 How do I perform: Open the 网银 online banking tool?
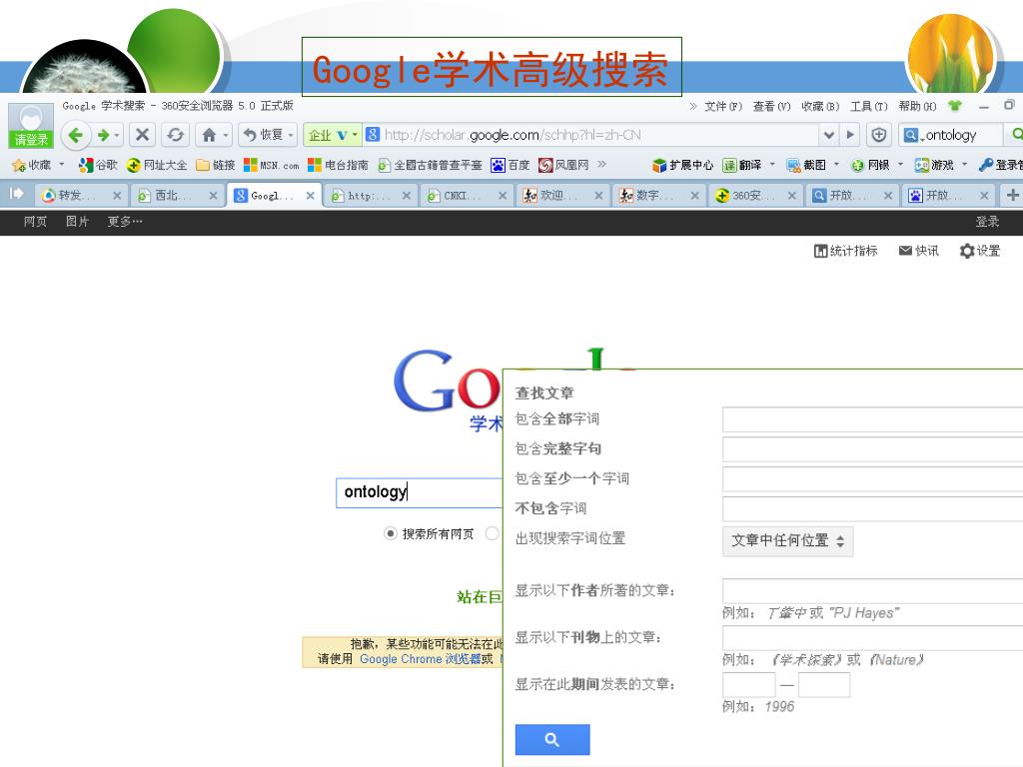tap(870, 165)
